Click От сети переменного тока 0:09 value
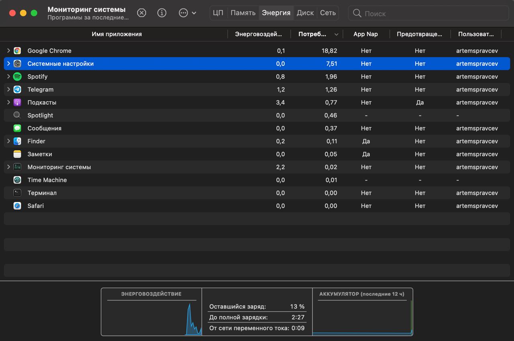This screenshot has height=341, width=514. [x=298, y=328]
